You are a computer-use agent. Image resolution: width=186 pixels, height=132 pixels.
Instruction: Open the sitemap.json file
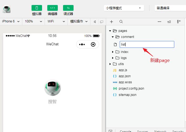click(x=127, y=95)
